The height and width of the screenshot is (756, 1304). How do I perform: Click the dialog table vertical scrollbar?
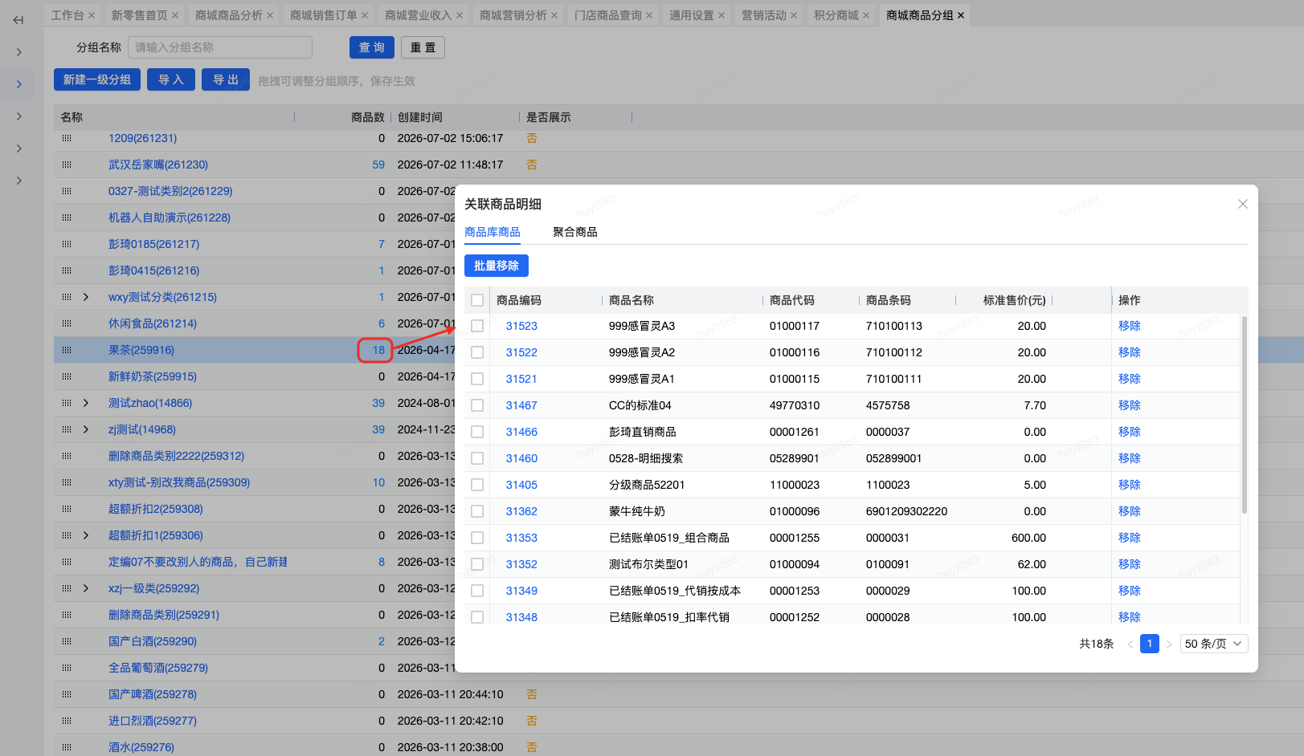tap(1245, 415)
